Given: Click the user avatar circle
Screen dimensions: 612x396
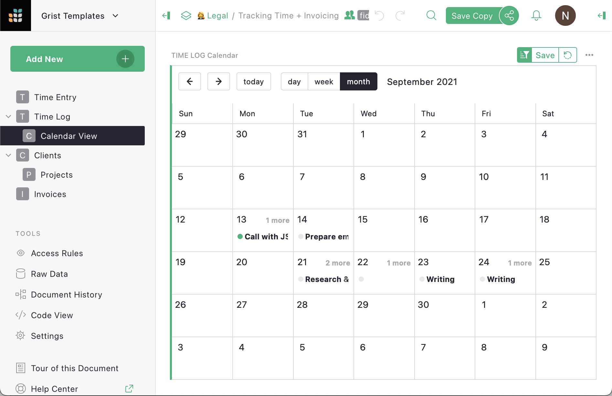Looking at the screenshot, I should [565, 15].
